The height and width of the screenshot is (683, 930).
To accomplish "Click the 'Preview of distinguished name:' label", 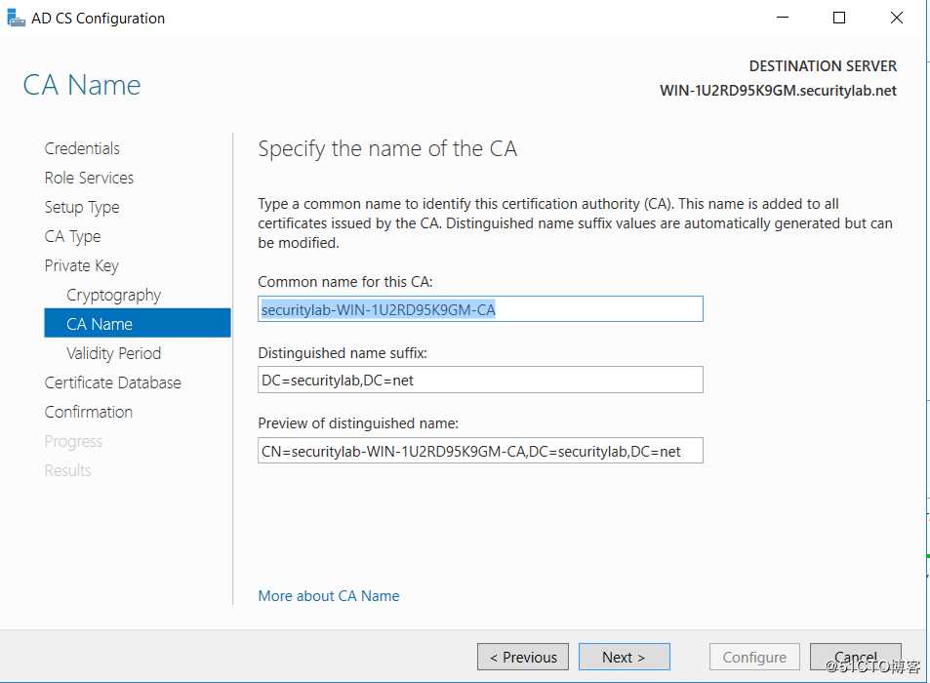I will point(358,423).
